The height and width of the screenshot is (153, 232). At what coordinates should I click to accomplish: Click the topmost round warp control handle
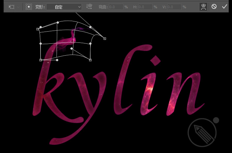(58, 22)
